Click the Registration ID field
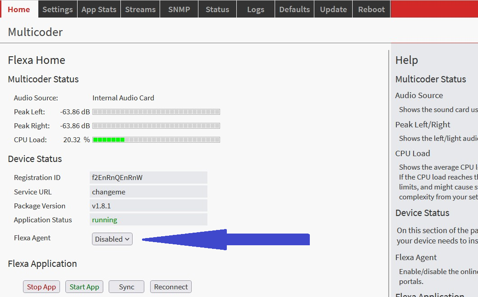 pyautogui.click(x=148, y=177)
